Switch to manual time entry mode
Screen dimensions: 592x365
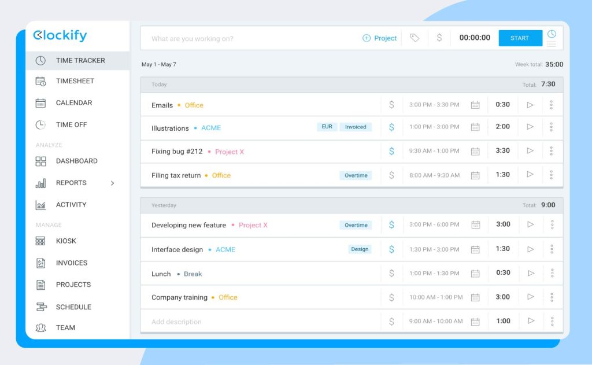551,42
